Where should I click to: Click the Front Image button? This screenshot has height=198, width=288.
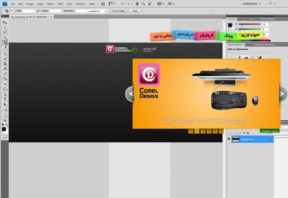(x=119, y=10)
